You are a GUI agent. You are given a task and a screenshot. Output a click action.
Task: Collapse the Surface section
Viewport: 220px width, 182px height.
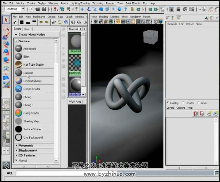pyautogui.click(x=17, y=41)
